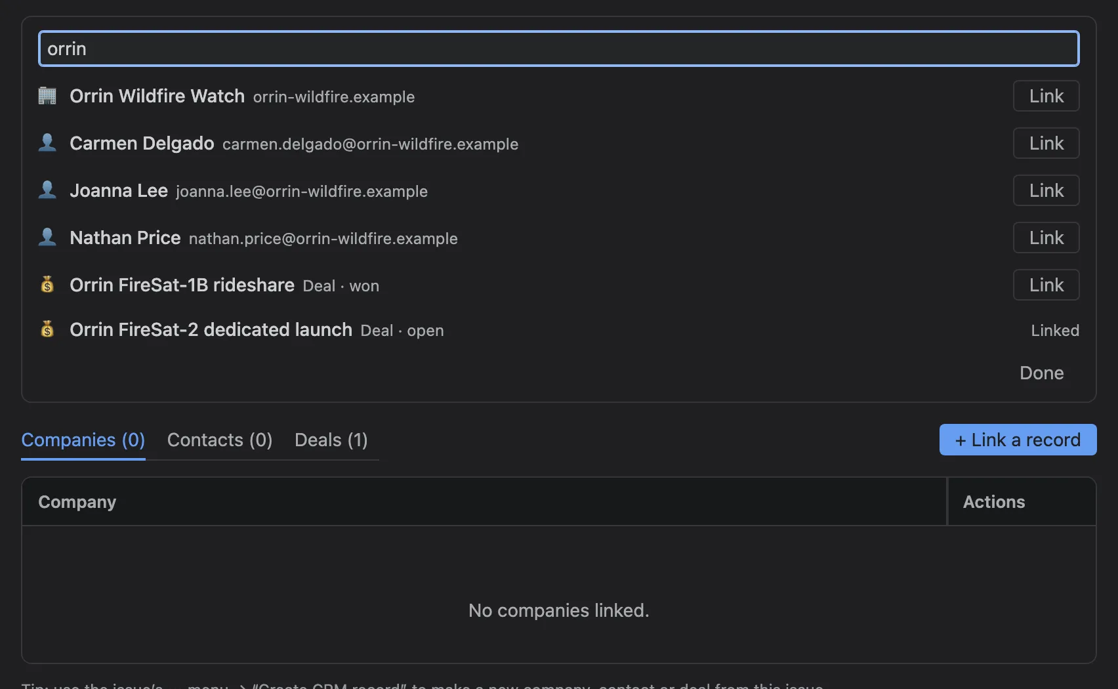Click the "Deal · open" status label

point(402,331)
